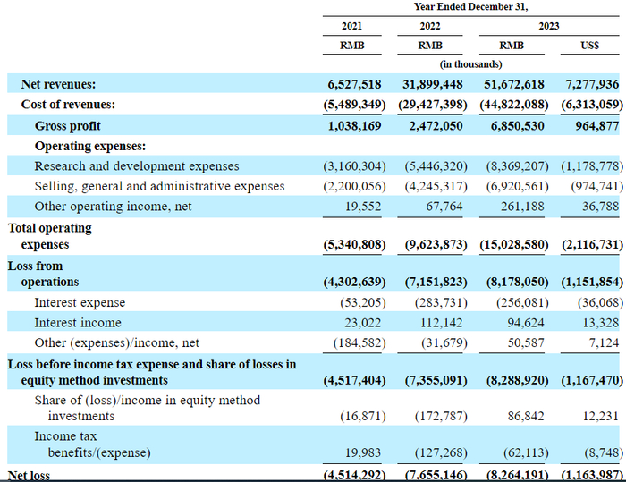
Task: Click the Net loss row label
Action: pyautogui.click(x=29, y=475)
